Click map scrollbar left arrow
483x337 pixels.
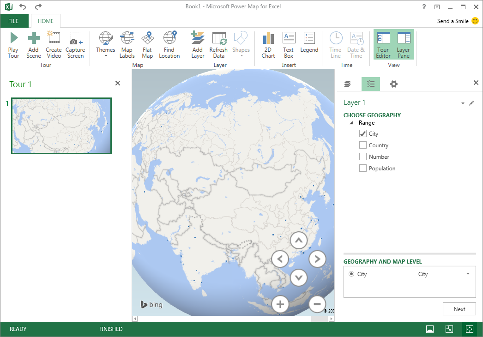135,319
